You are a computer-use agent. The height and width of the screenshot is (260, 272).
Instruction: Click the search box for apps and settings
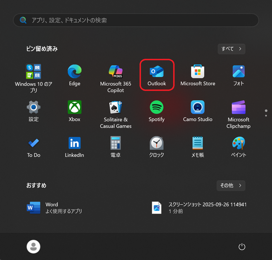136,20
